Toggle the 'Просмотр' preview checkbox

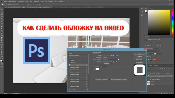pos(136,62)
